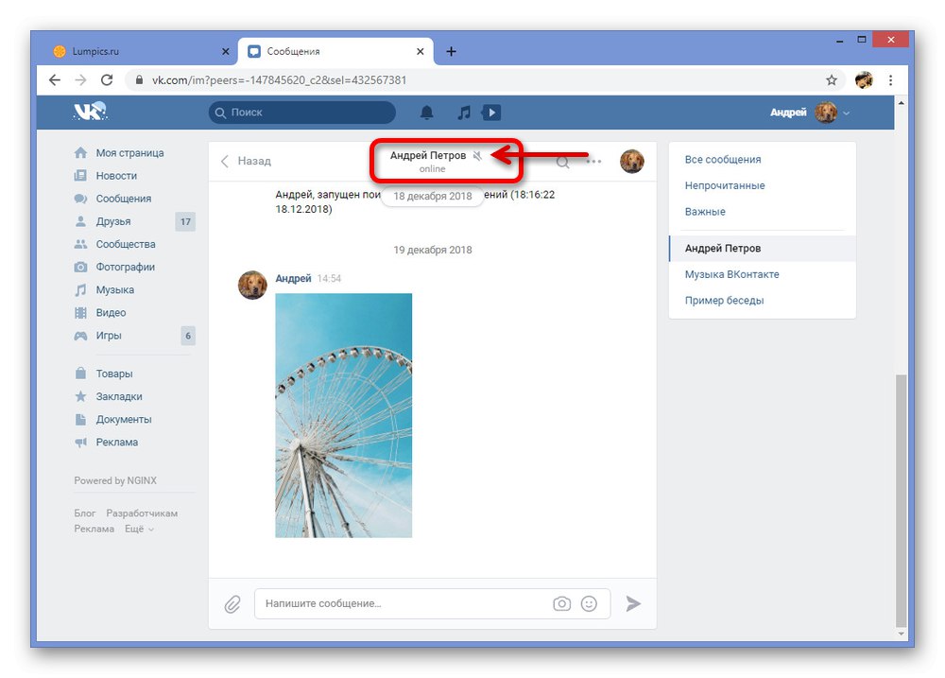Click the 14:54 message timestamp
Screen dimensions: 945x678
pyautogui.click(x=329, y=278)
